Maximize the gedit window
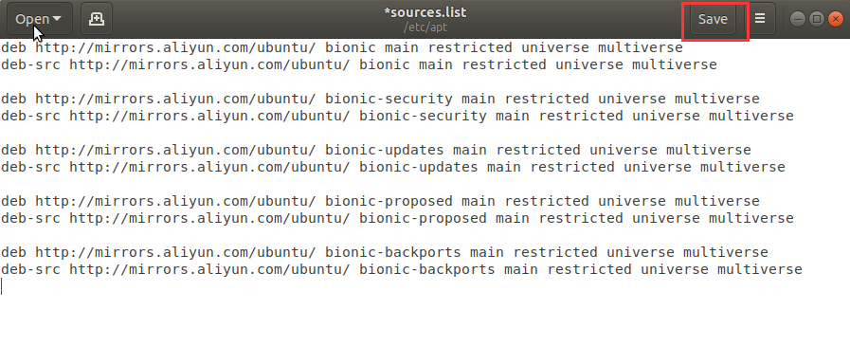This screenshot has height=364, width=850. [817, 20]
